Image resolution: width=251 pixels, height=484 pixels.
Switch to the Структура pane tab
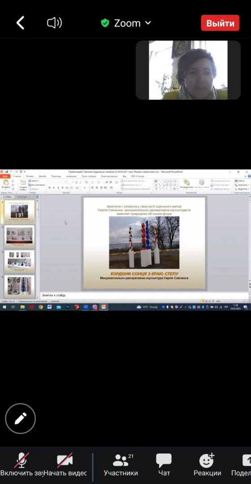coord(22,197)
